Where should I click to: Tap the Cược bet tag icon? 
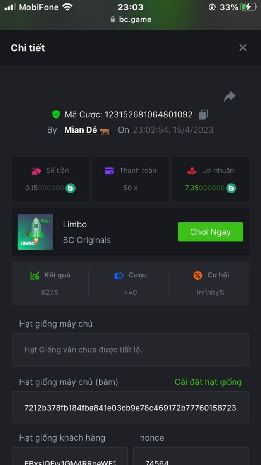click(x=119, y=276)
